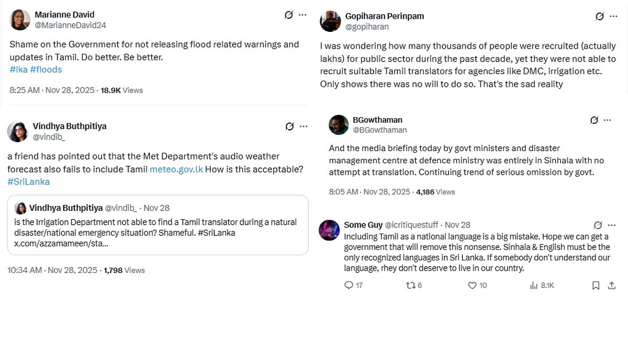The image size is (628, 353).
Task: Bookmark Some Guy's tweet
Action: pyautogui.click(x=596, y=285)
